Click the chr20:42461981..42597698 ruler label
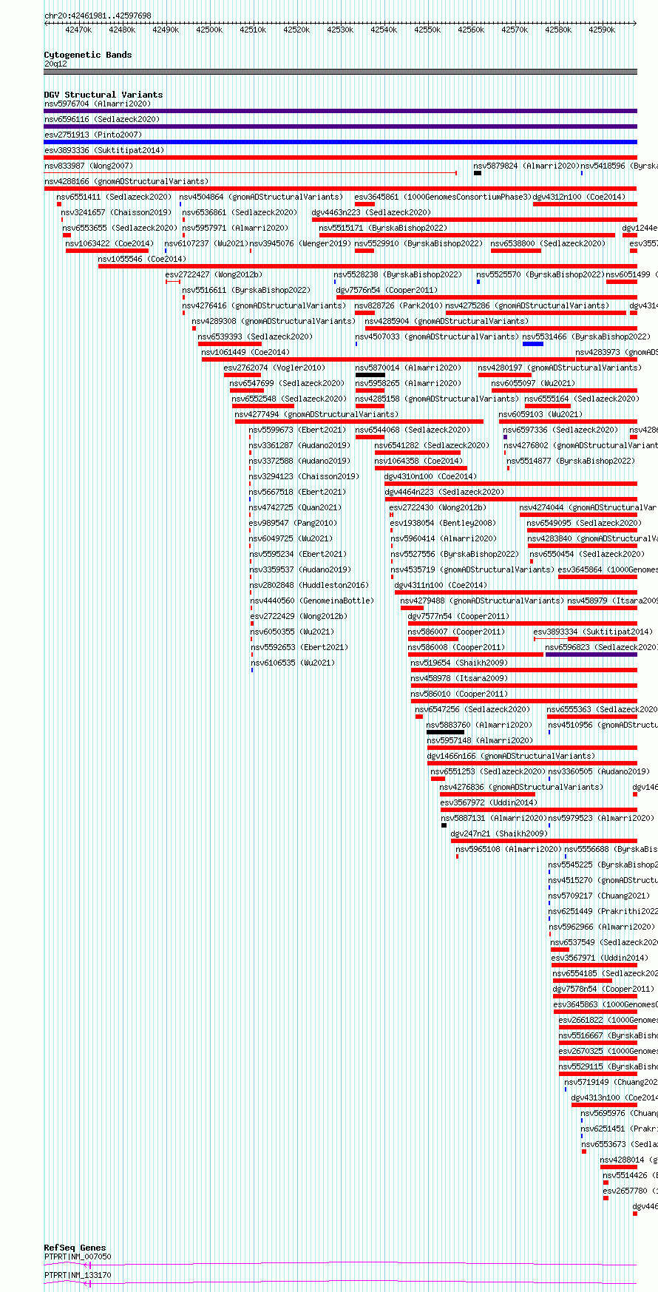Image resolution: width=658 pixels, height=1292 pixels. pyautogui.click(x=98, y=16)
